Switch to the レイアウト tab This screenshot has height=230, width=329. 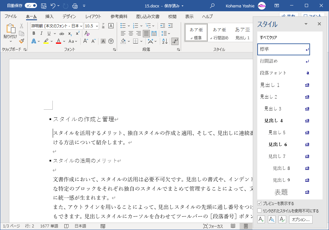[x=93, y=16]
